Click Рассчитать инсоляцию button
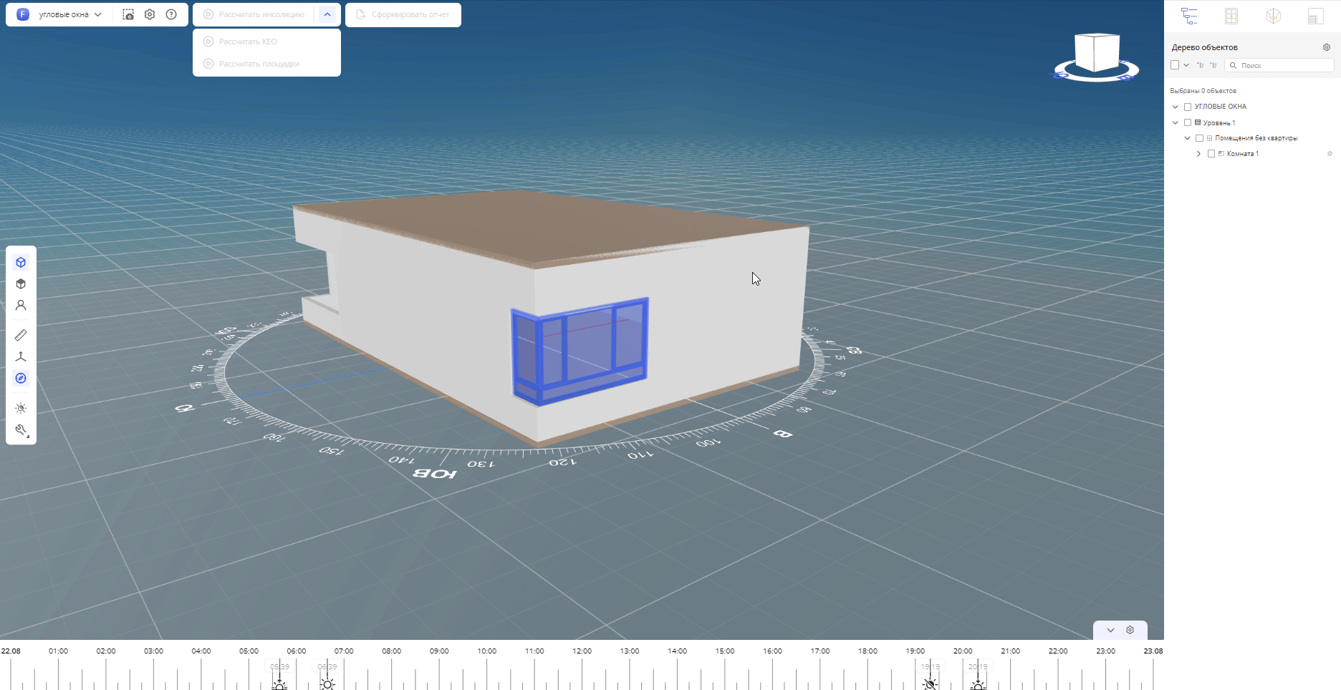The image size is (1341, 690). coord(254,14)
